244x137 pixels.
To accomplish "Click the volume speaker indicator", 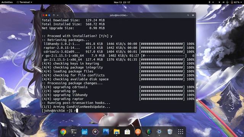I will [223, 2].
